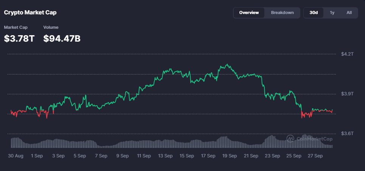Switch to the Overview tab
Viewport: 365px width, 171px height.
pyautogui.click(x=249, y=12)
